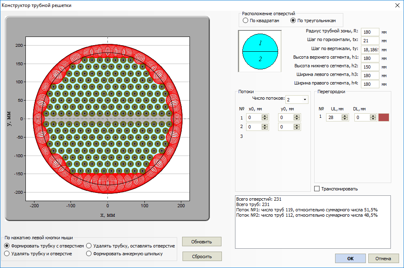Click the UL partition input showing 28

(334, 117)
